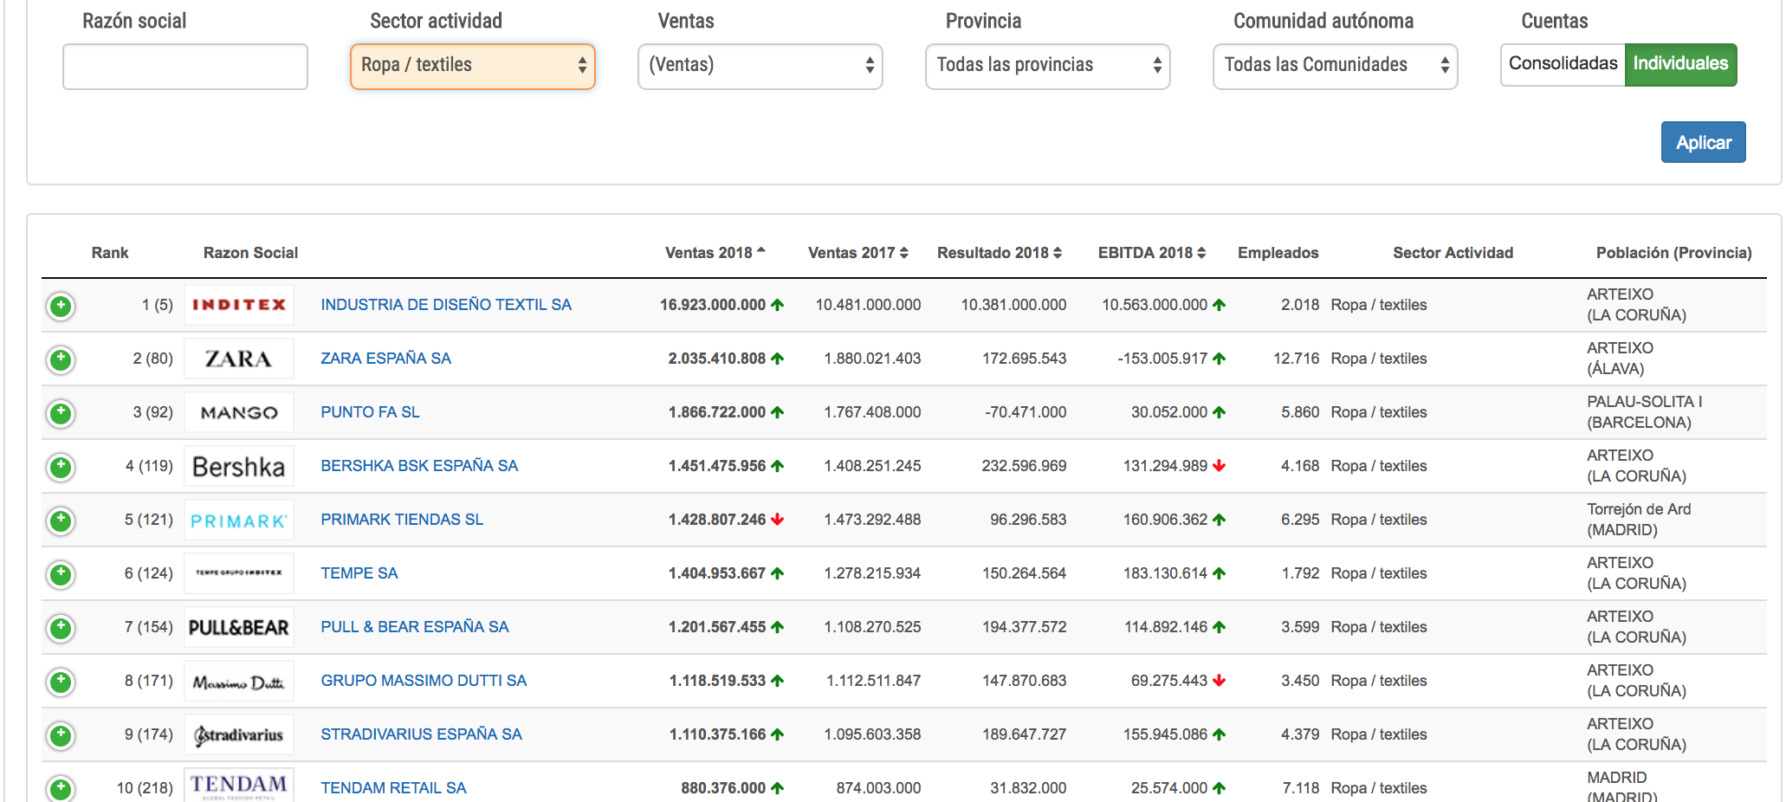Sort table by EBITDA 2018 column
The width and height of the screenshot is (1786, 802).
(x=1151, y=253)
